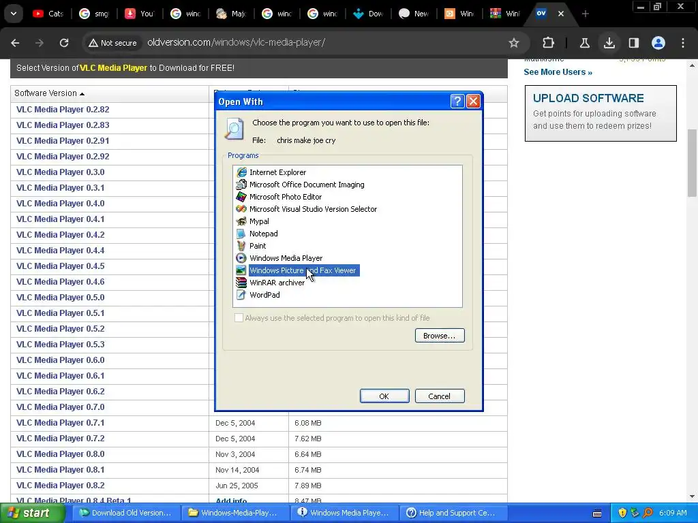Viewport: 698px width, 523px height.
Task: Switch to Windows Media Player taskbar item
Action: tap(344, 513)
